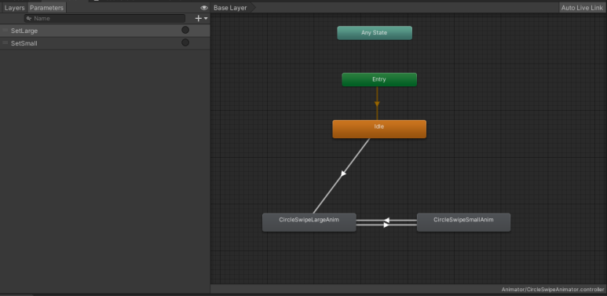Viewport: 607px width, 296px height.
Task: Select the Any State node
Action: (x=375, y=33)
